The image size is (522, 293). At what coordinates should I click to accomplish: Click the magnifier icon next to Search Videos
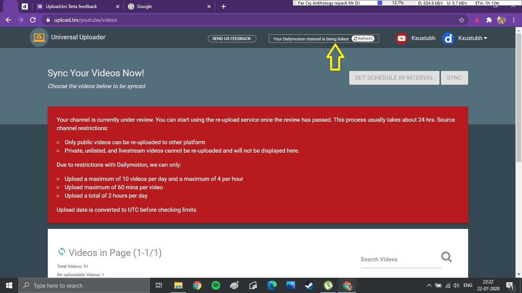pyautogui.click(x=446, y=257)
